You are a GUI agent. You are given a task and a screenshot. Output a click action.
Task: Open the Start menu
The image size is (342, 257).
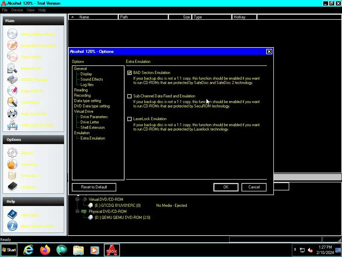9,250
